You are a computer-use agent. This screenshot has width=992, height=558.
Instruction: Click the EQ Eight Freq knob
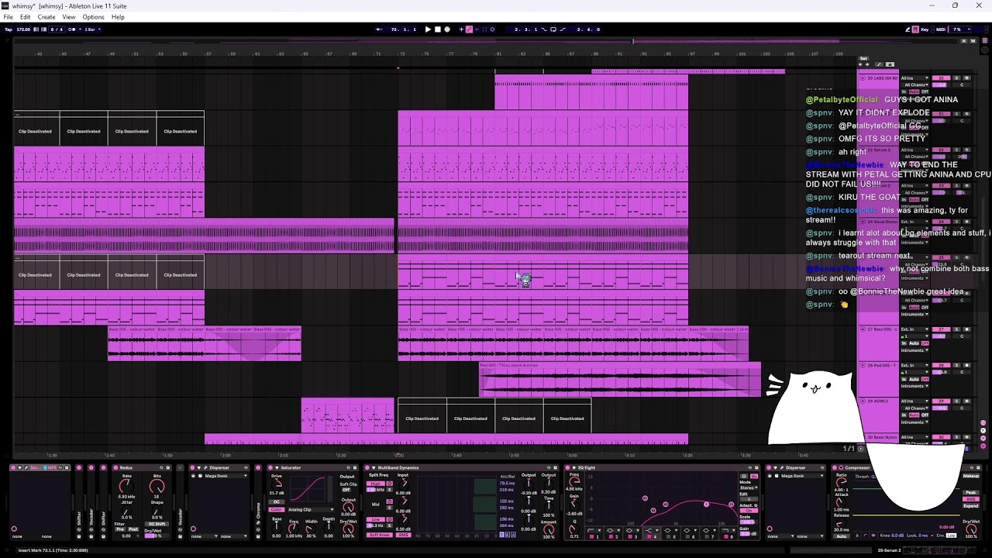coord(574,481)
